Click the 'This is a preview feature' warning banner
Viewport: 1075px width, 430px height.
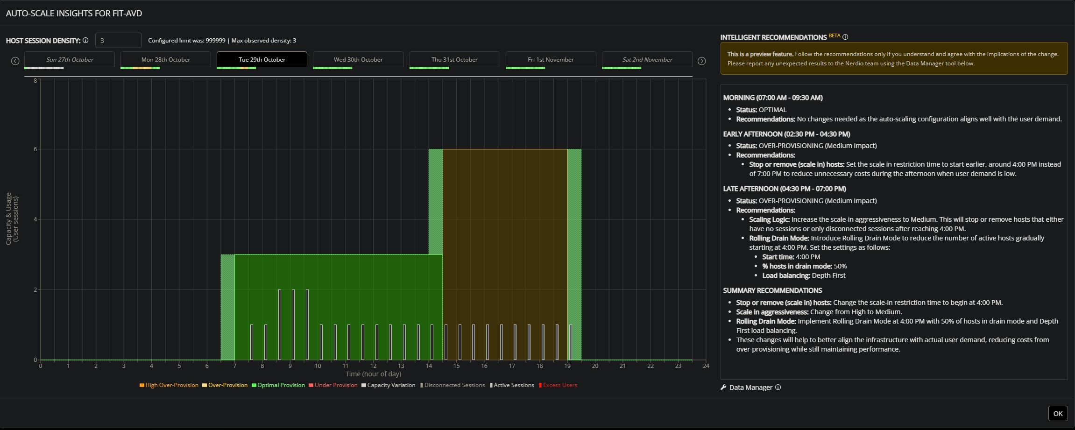tap(894, 58)
